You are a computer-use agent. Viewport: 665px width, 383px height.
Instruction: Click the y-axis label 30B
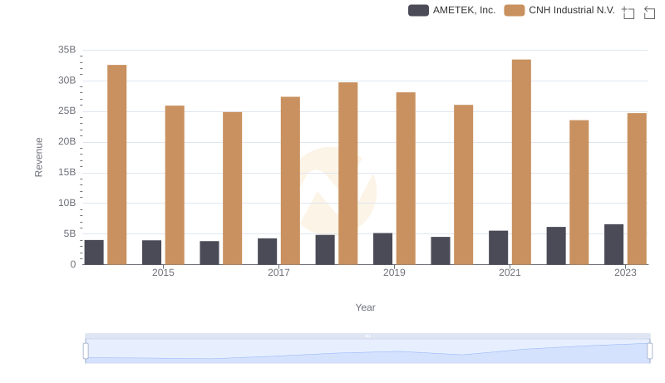[x=67, y=81]
